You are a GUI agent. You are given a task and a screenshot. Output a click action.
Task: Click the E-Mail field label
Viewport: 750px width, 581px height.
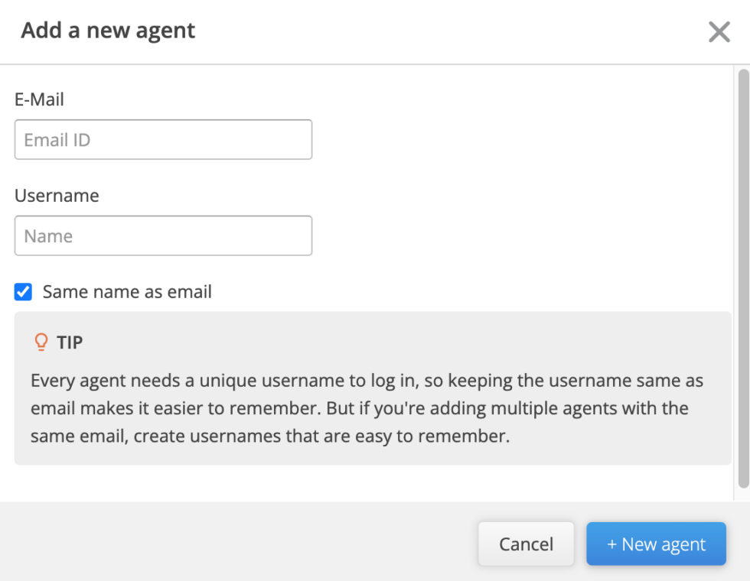click(x=39, y=99)
